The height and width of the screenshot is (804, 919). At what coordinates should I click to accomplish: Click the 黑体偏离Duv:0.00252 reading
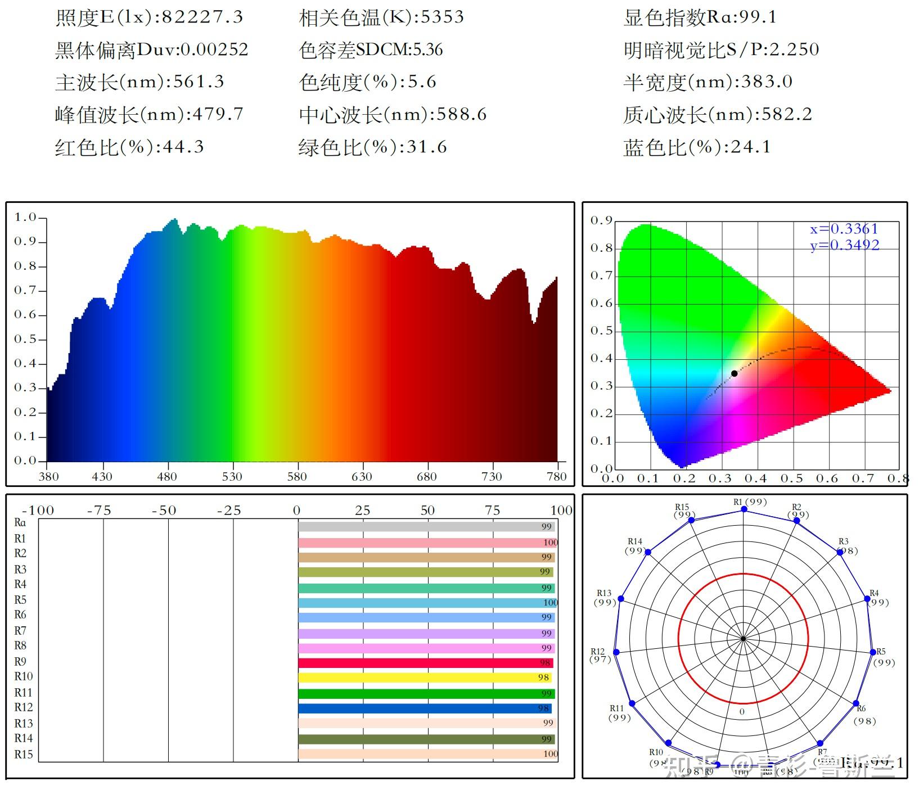tap(152, 50)
